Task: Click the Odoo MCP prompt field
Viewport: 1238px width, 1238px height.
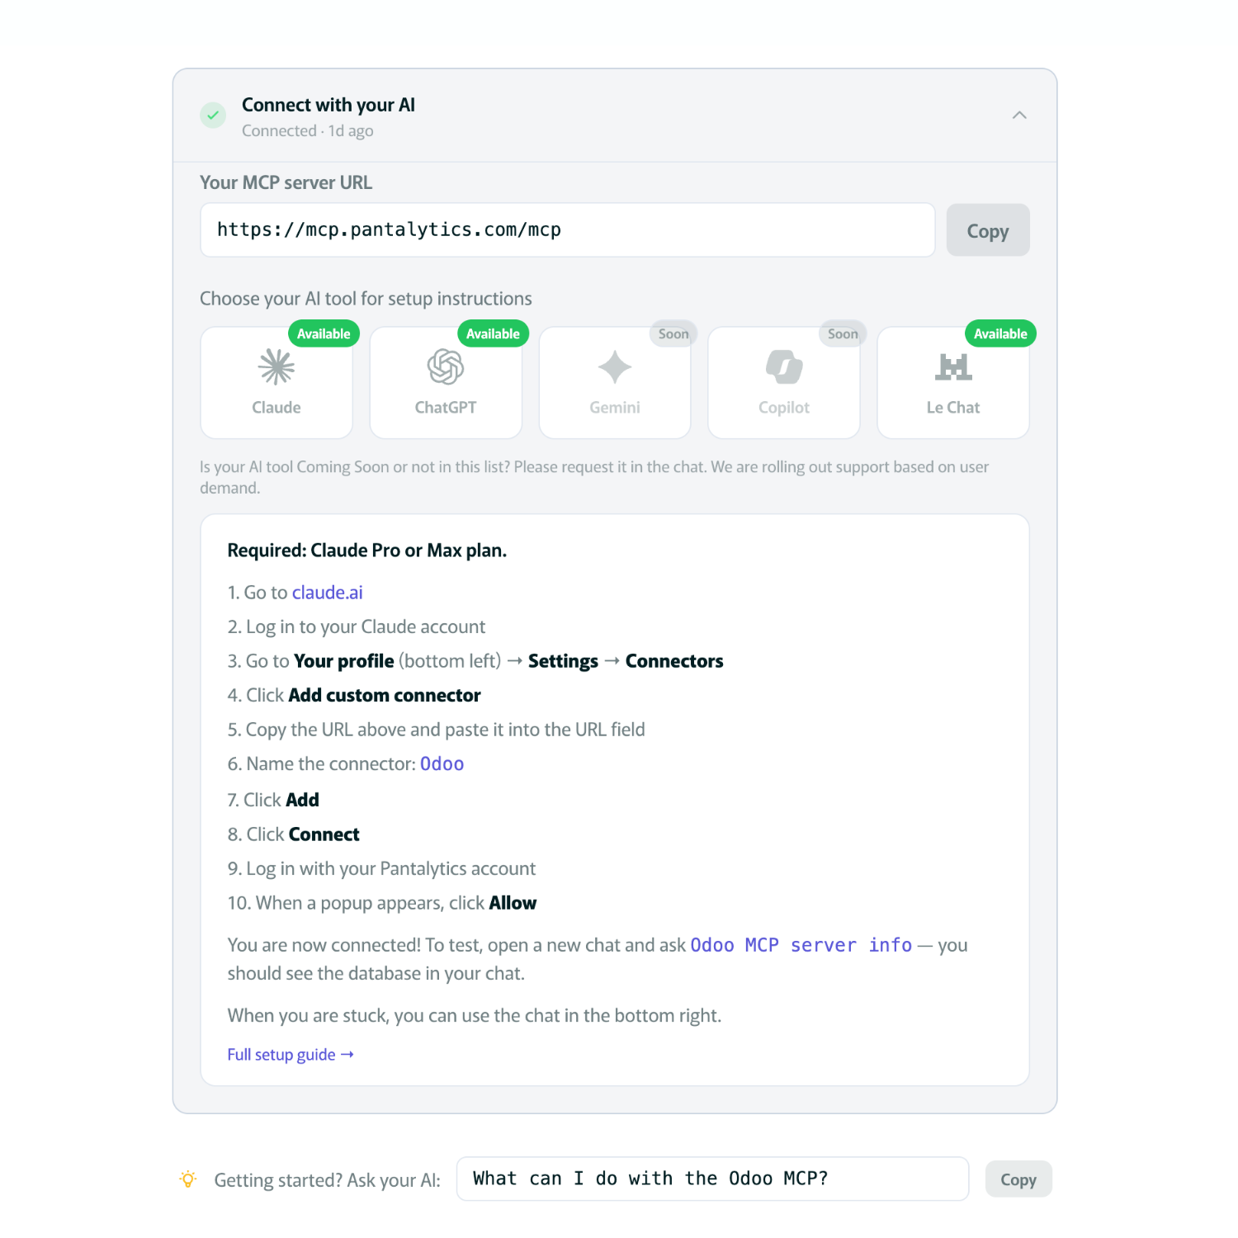Action: pyautogui.click(x=711, y=1179)
